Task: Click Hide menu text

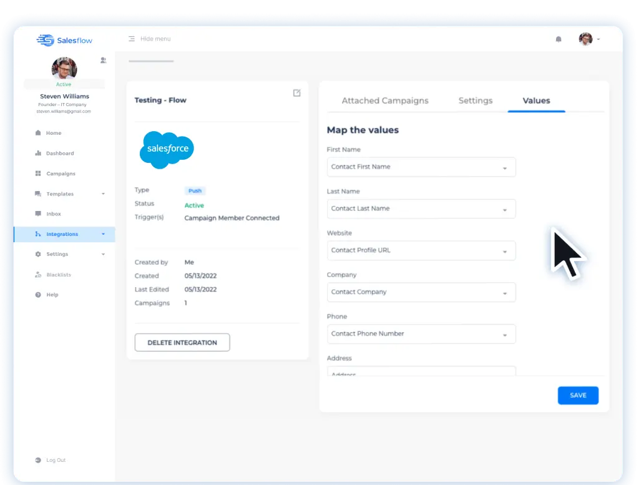Action: 155,39
